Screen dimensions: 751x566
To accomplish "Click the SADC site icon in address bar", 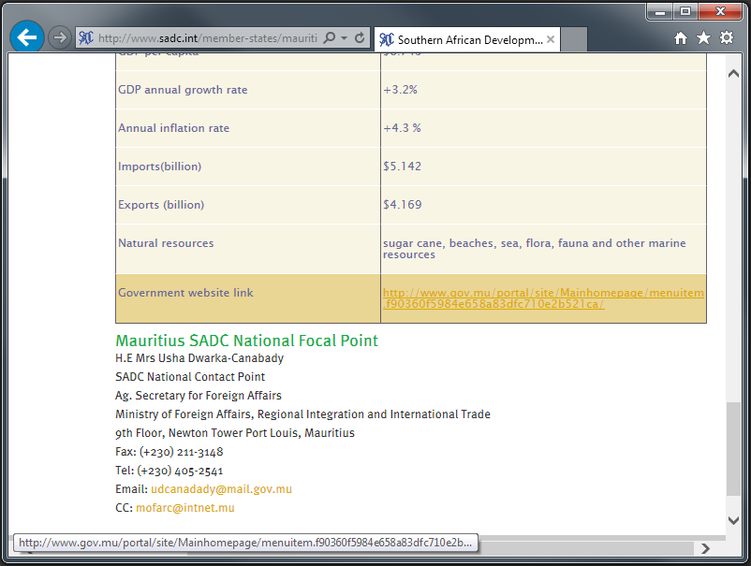I will tap(86, 37).
